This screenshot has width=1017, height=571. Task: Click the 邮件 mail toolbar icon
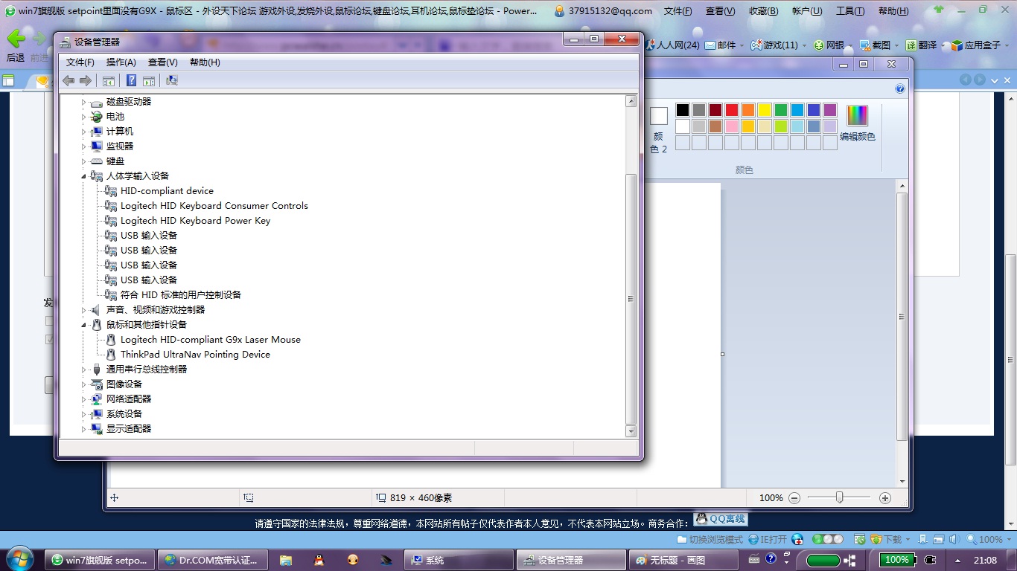click(x=710, y=45)
